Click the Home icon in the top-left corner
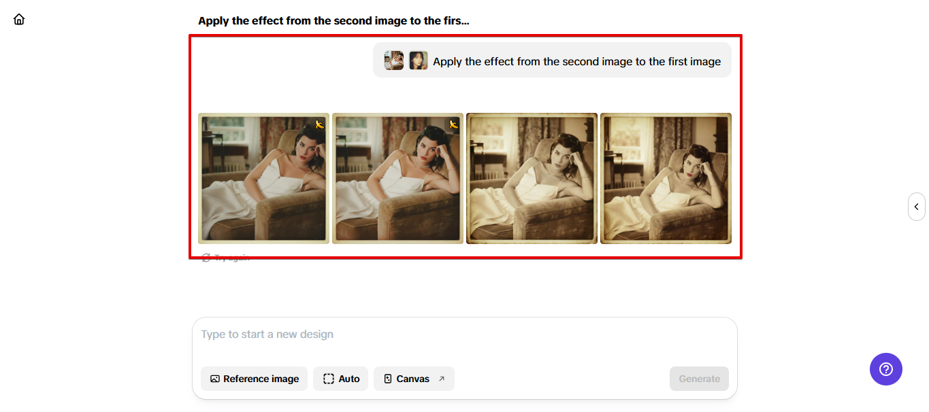 click(18, 18)
